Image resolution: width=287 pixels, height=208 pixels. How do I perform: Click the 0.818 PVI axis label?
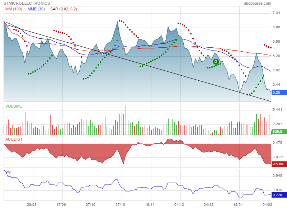click(277, 190)
